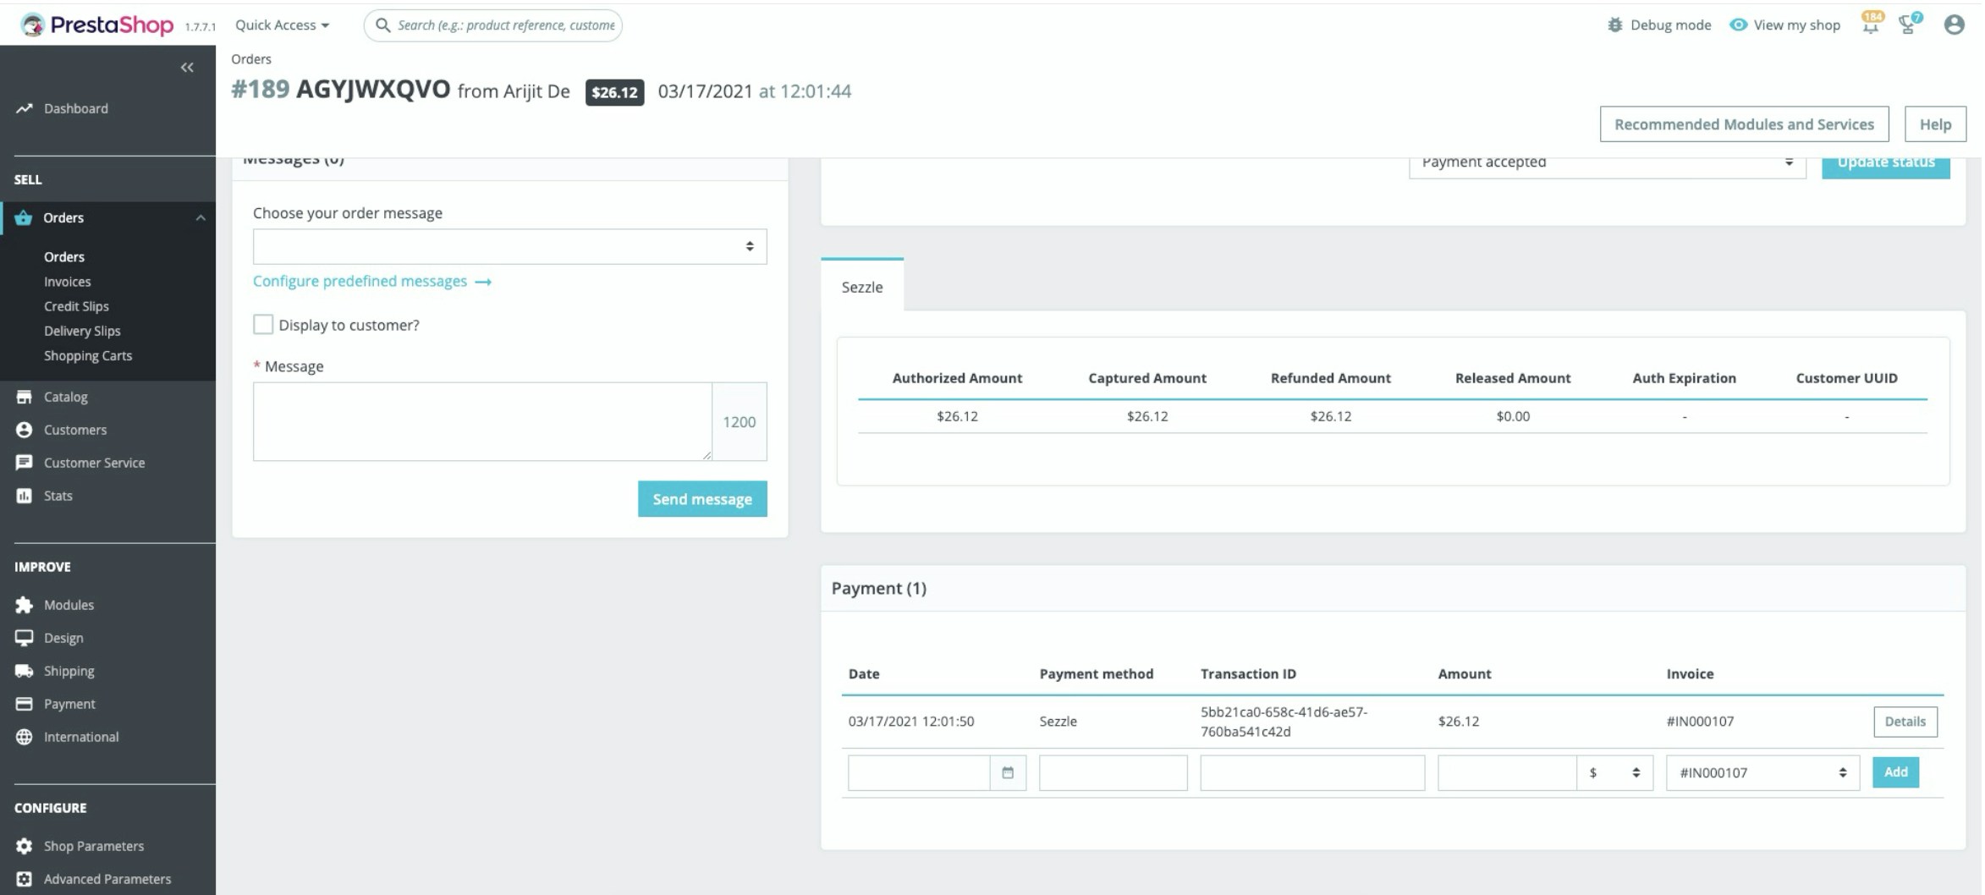This screenshot has height=895, width=1985.
Task: Click the Payment card icon
Action: tap(25, 704)
